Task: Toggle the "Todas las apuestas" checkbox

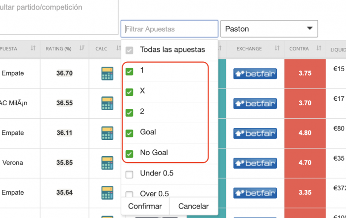Action: [x=130, y=50]
